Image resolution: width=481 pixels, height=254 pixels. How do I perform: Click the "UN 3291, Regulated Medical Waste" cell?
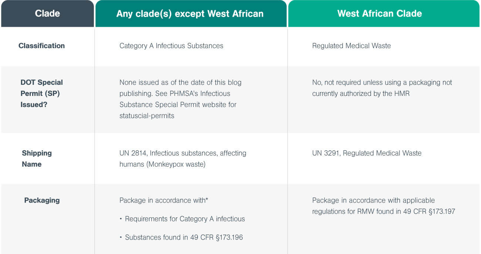(x=367, y=153)
